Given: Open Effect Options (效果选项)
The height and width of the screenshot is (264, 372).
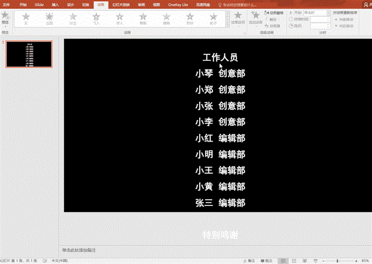Looking at the screenshot, I should coord(238,18).
